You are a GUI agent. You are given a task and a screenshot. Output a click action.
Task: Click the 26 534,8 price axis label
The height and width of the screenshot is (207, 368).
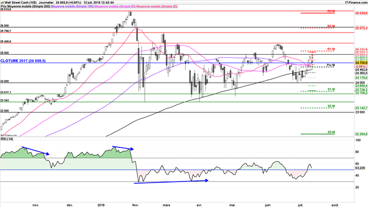click(361, 13)
